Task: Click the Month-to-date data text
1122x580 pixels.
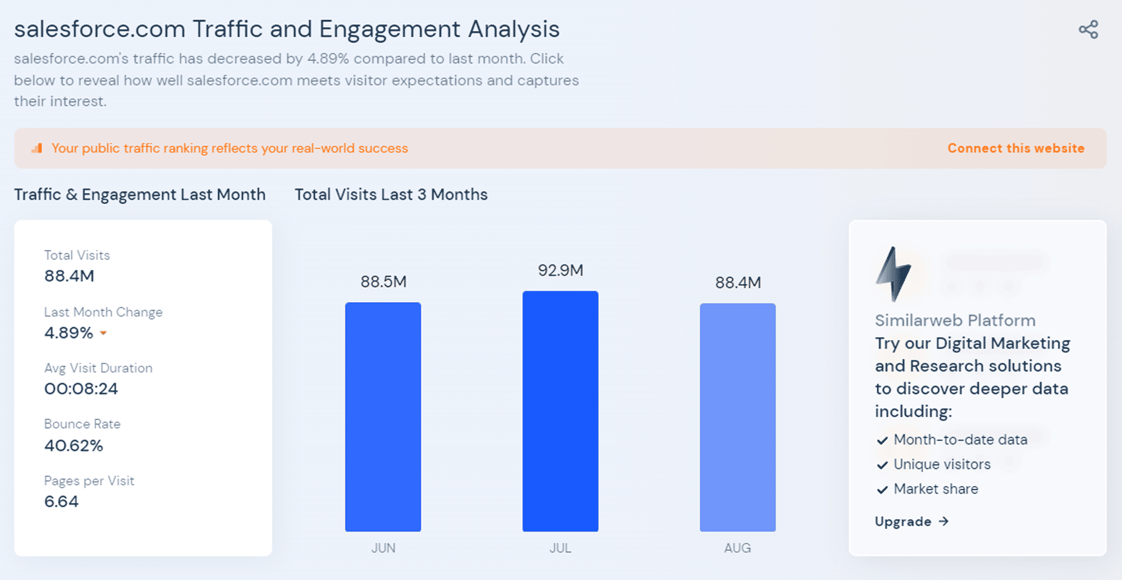Action: coord(961,440)
